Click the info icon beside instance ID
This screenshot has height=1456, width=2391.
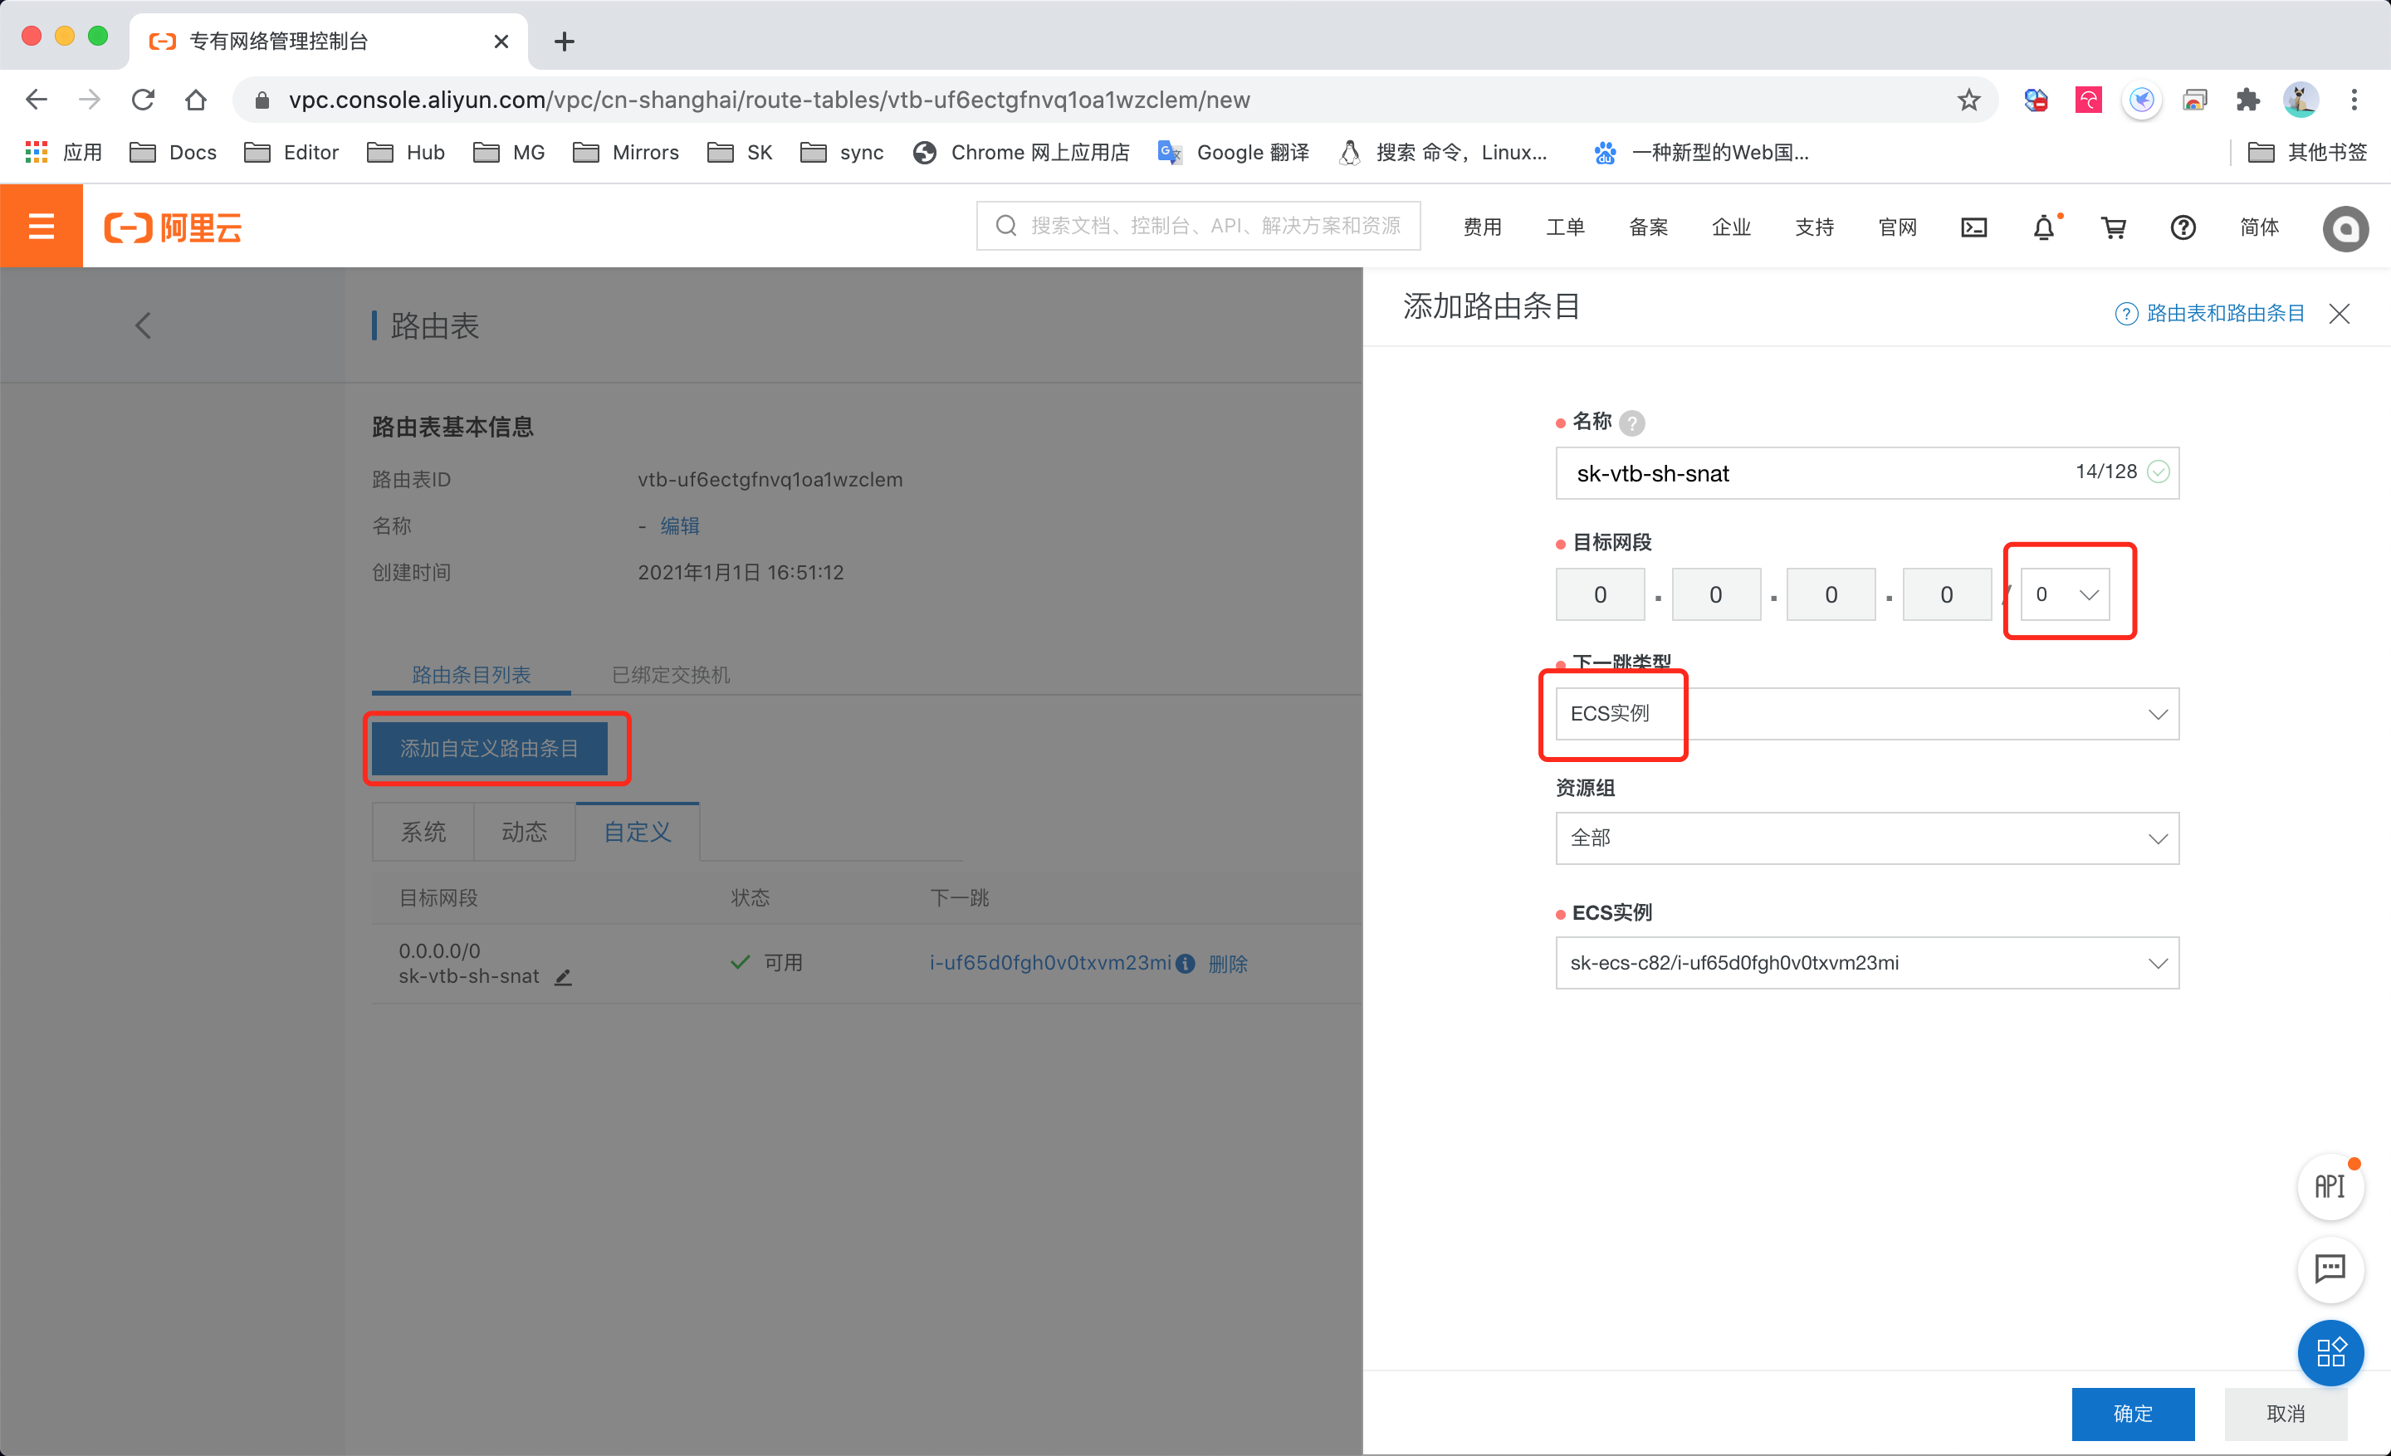pyautogui.click(x=1186, y=963)
